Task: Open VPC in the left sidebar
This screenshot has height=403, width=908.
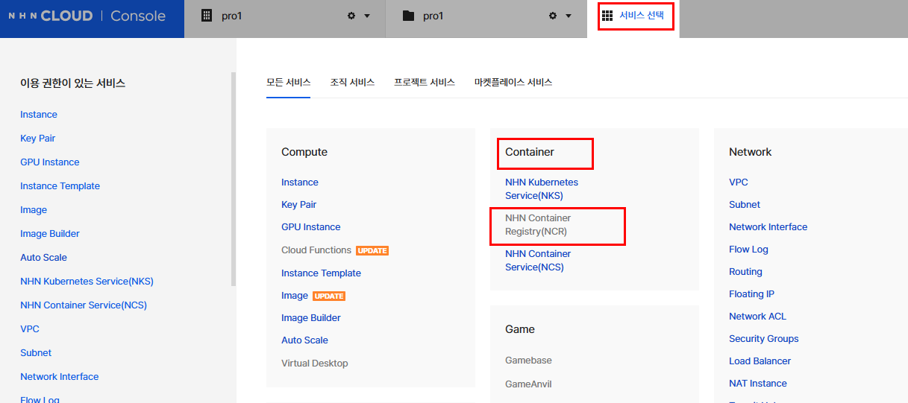Action: [30, 329]
